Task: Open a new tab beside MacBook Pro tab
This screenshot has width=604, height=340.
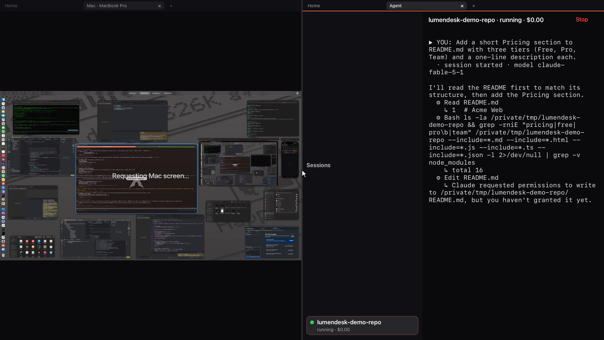Action: (171, 6)
